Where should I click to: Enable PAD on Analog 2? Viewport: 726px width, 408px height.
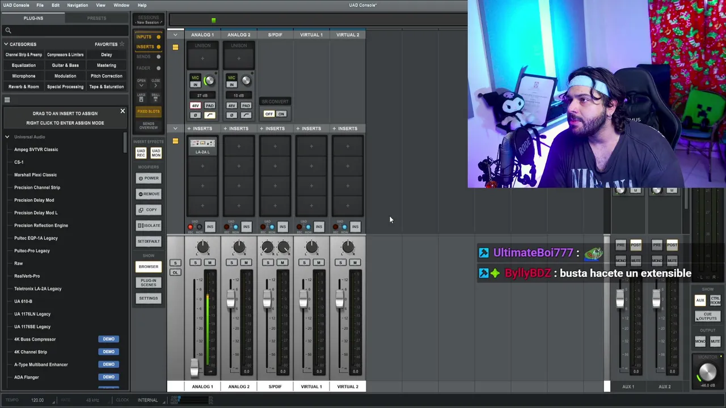[246, 106]
